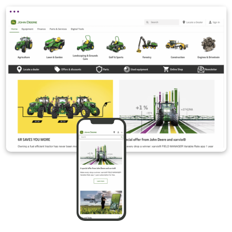The height and width of the screenshot is (232, 232).
Task: Click the Agriculture category label
Action: pyautogui.click(x=24, y=57)
